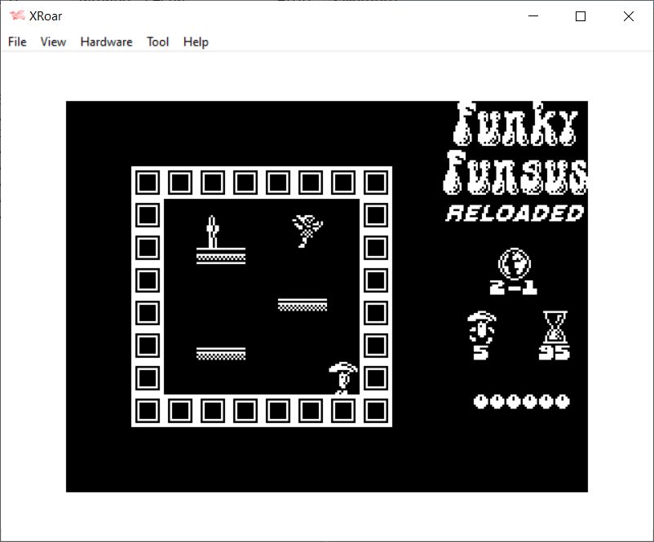This screenshot has width=654, height=542.
Task: Open the View menu
Action: (53, 42)
